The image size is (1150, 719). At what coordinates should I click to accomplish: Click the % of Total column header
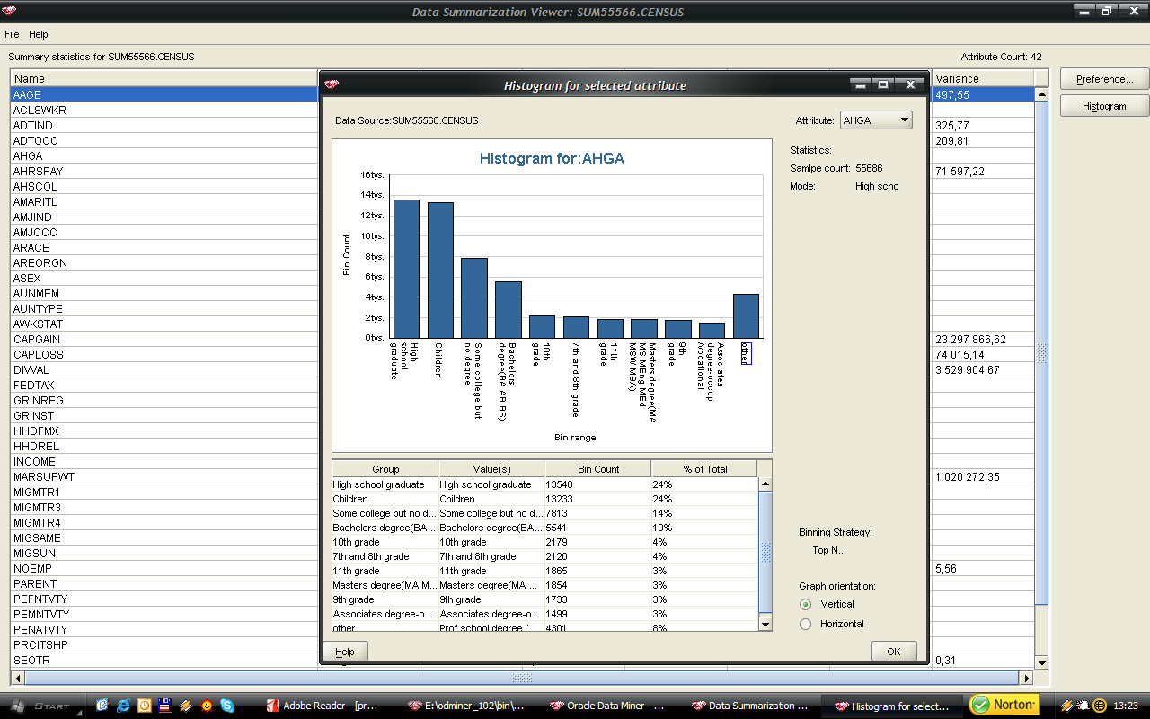(705, 469)
